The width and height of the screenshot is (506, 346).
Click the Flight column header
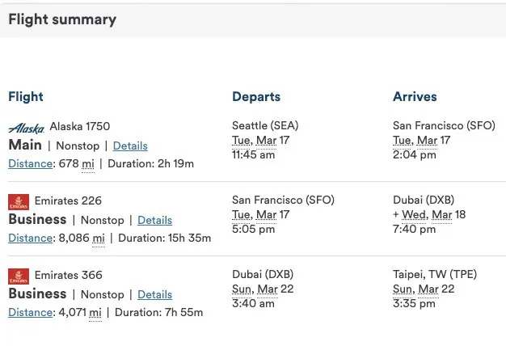tap(26, 97)
